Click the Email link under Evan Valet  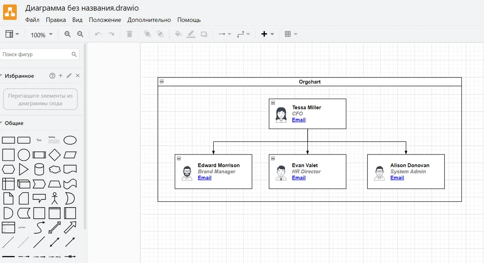(299, 178)
